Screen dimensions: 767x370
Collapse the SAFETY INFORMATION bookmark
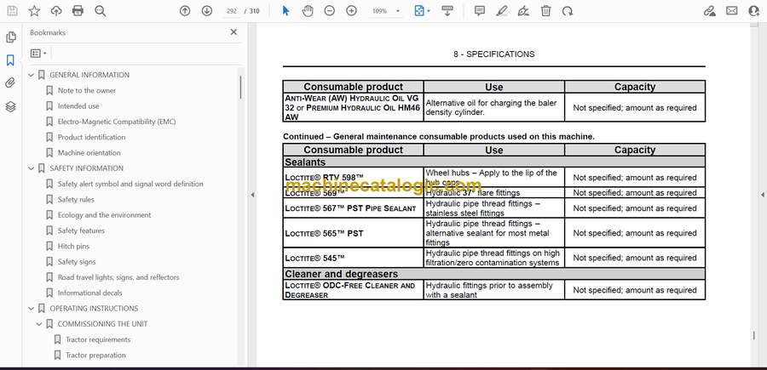coord(32,168)
